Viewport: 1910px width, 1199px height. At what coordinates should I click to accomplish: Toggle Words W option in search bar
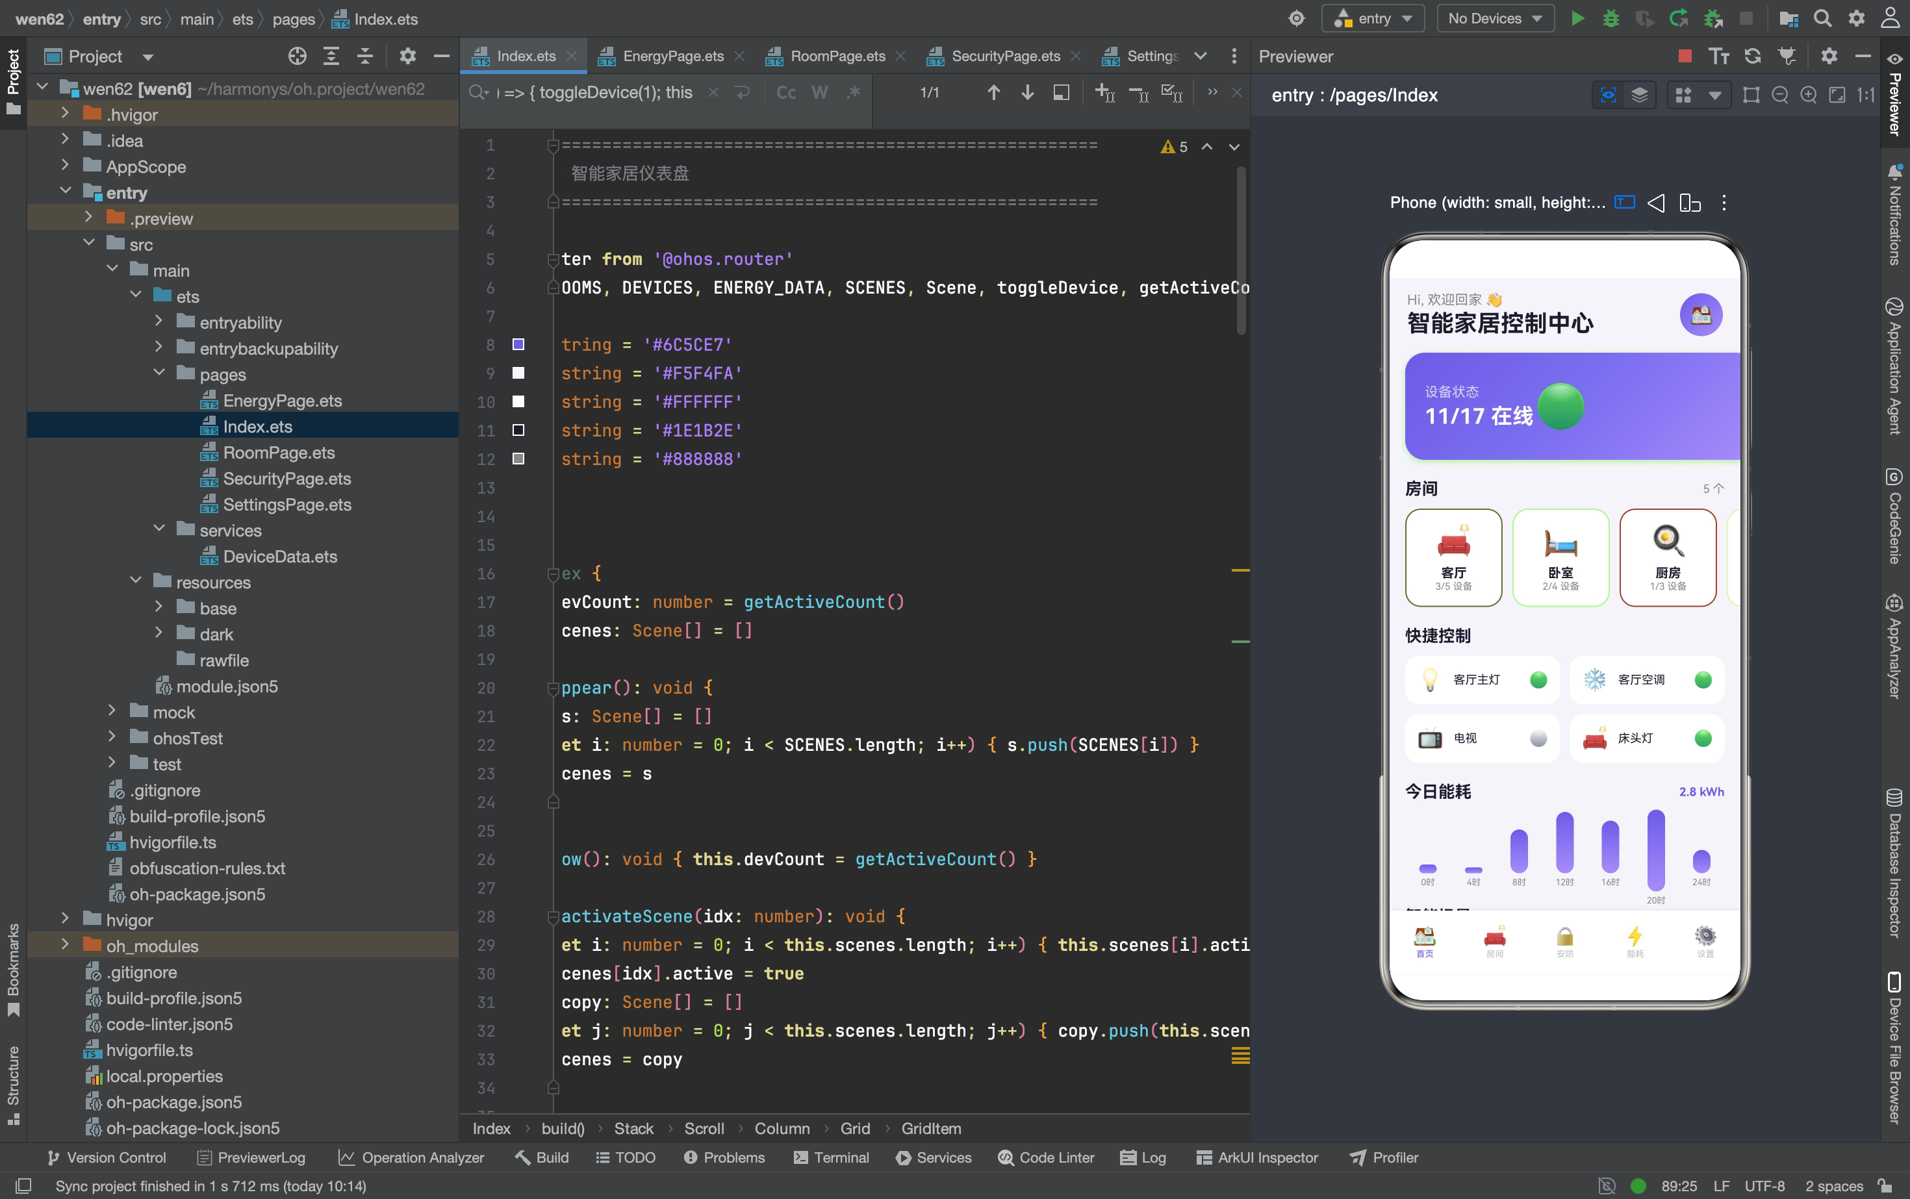coord(819,93)
